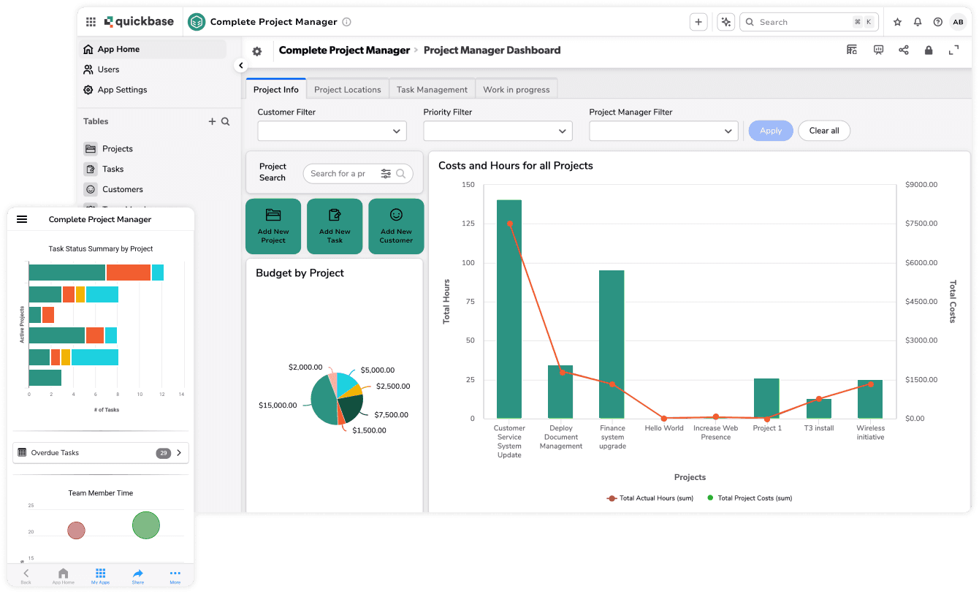Click the lock icon near the dashboard title
979x594 pixels.
pos(929,50)
